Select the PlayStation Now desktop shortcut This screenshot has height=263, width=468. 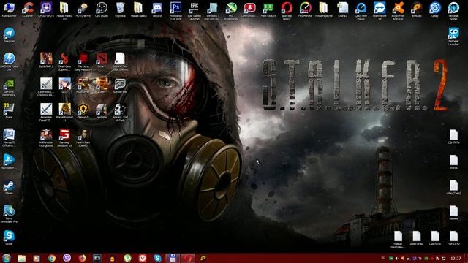(9, 162)
